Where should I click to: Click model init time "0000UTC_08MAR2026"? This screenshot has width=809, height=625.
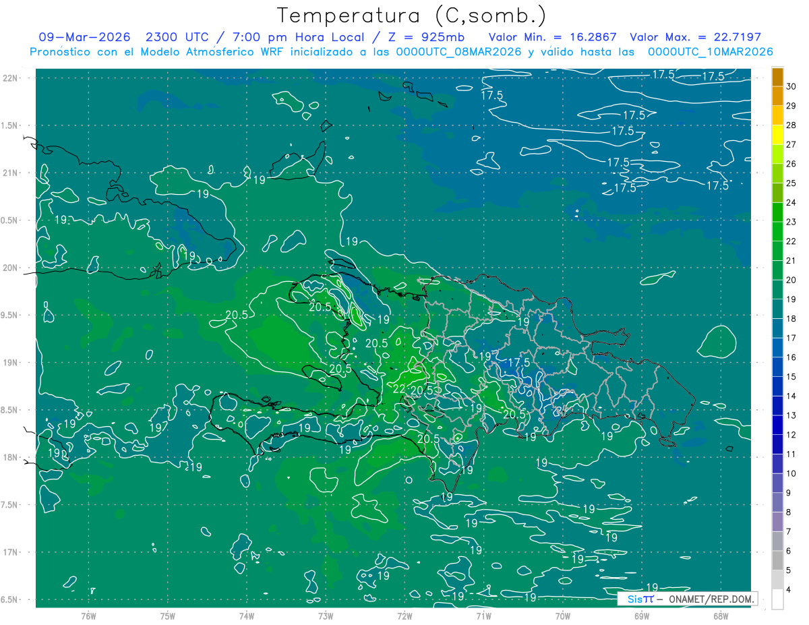(x=459, y=52)
